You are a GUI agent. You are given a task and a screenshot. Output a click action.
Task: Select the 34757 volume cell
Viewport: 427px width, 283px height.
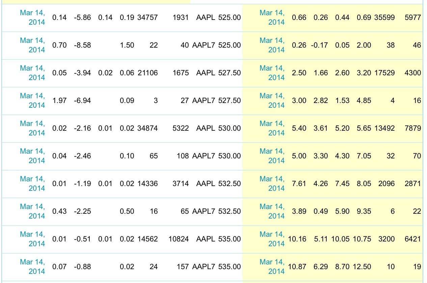pyautogui.click(x=148, y=18)
